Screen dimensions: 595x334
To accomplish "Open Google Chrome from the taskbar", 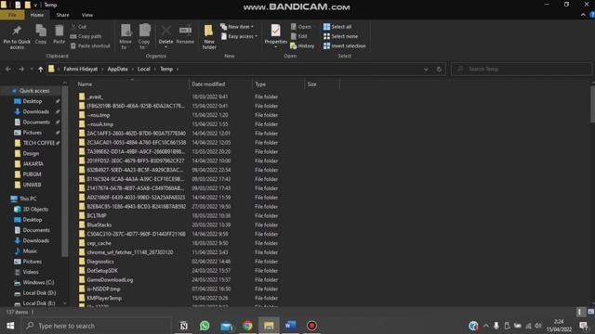I will point(247,326).
